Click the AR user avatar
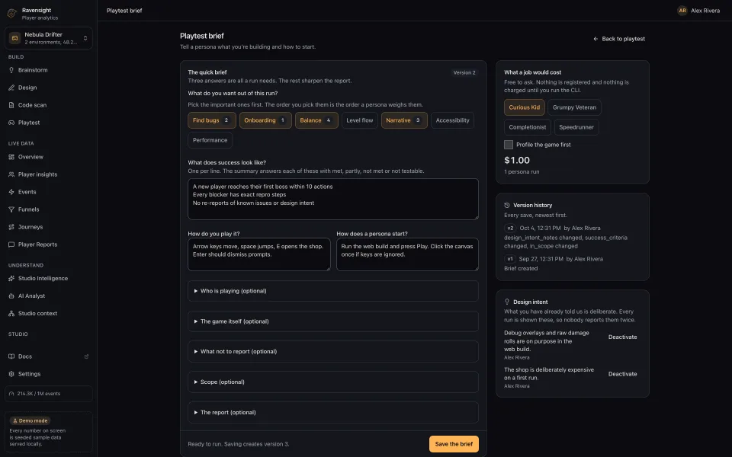Screen dimensions: 732x457 [x=682, y=10]
